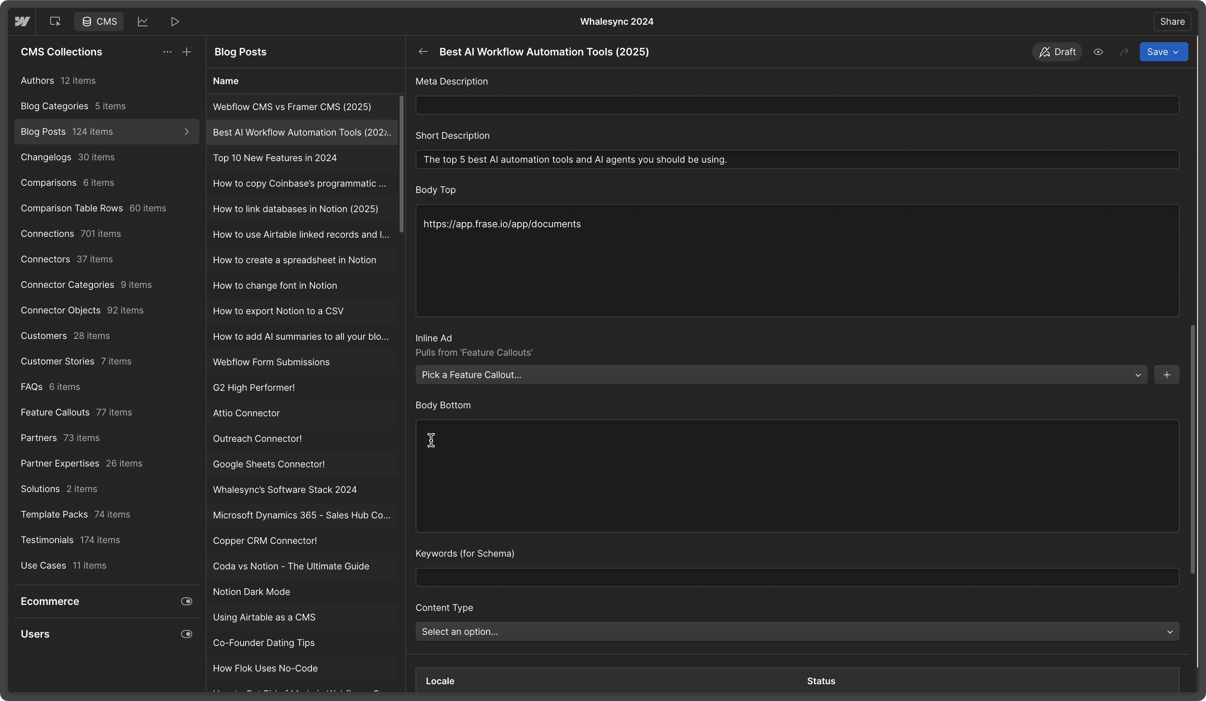
Task: Open CMS Collections more options ellipsis
Action: pos(167,52)
